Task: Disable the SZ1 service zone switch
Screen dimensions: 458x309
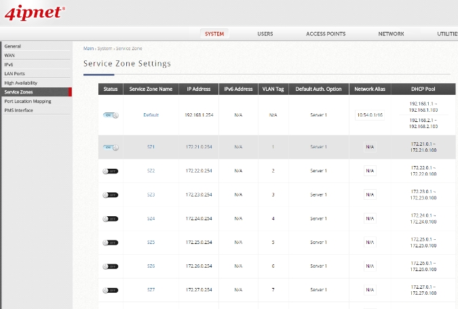Action: tap(110, 147)
